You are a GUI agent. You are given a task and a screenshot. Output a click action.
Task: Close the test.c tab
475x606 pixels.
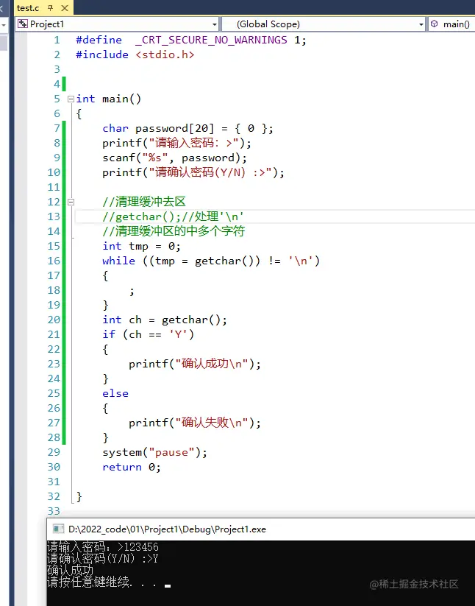pos(65,7)
